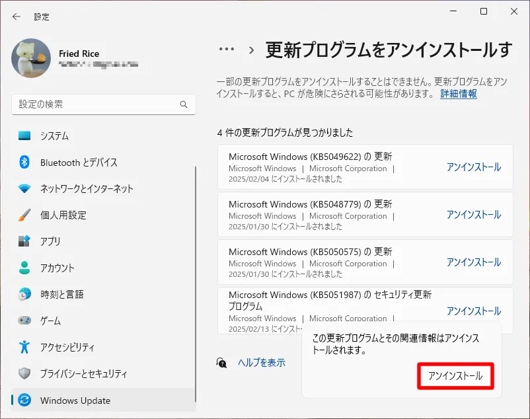Click アンインストール link for KB5051987
The height and width of the screenshot is (419, 530).
click(x=474, y=311)
